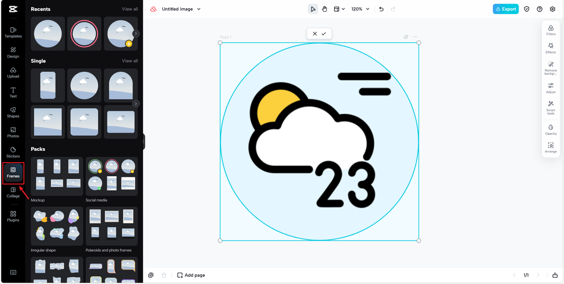Choose the arch-shaped single frame
Image resolution: width=564 pixels, height=284 pixels.
pyautogui.click(x=121, y=85)
